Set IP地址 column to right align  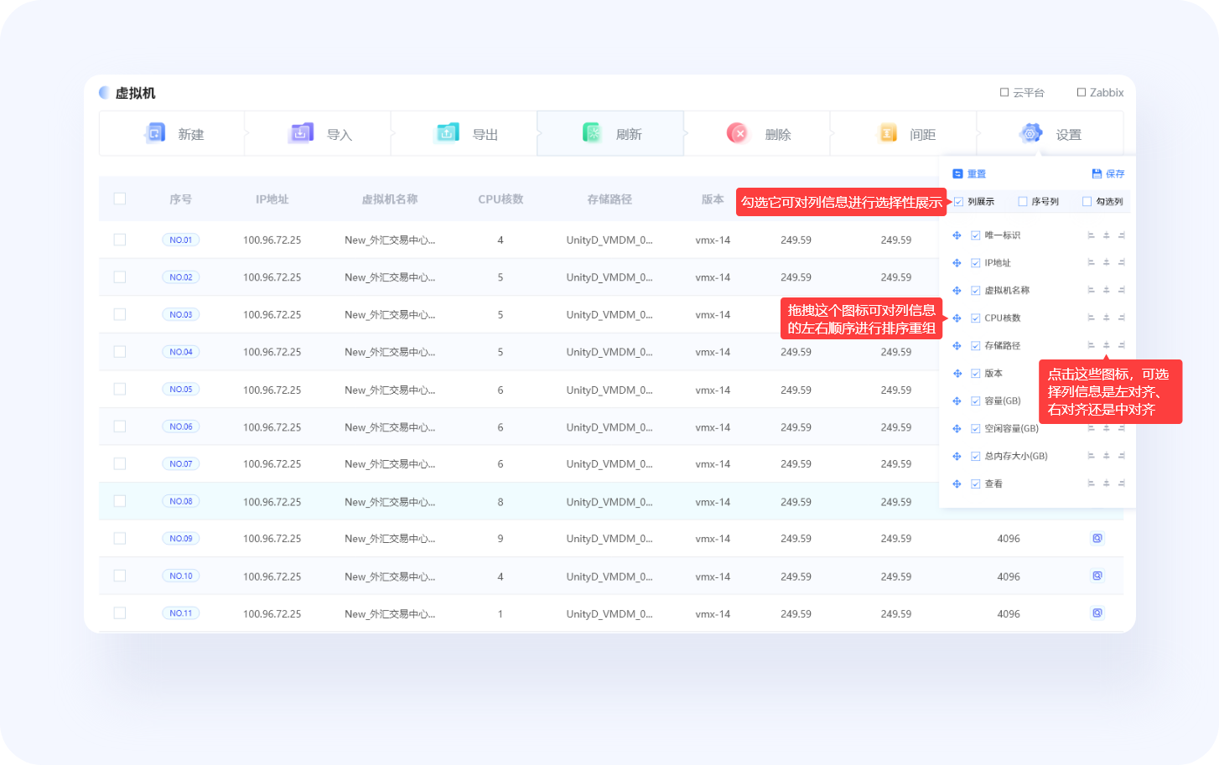[x=1122, y=263]
